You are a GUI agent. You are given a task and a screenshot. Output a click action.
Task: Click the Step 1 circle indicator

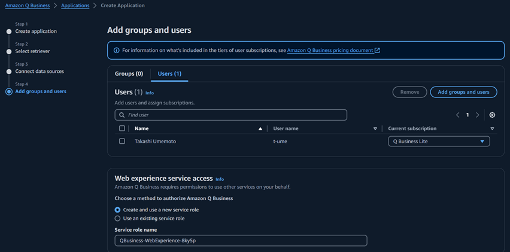coord(9,32)
